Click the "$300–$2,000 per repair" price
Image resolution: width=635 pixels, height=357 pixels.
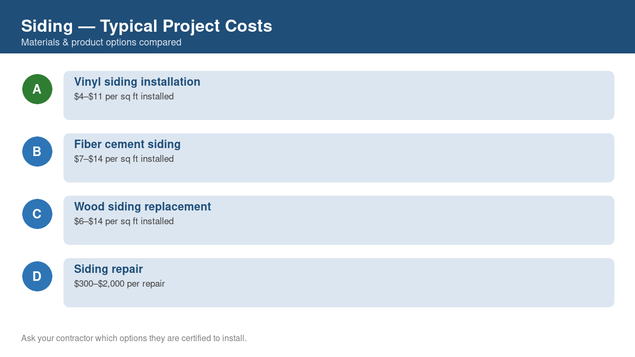(x=120, y=284)
